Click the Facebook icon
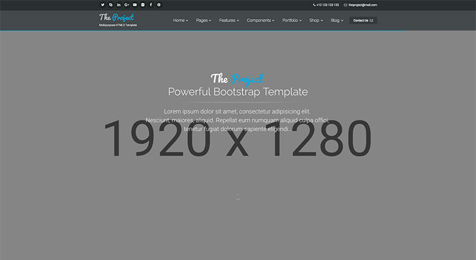This screenshot has height=260, width=476. coord(150,4)
